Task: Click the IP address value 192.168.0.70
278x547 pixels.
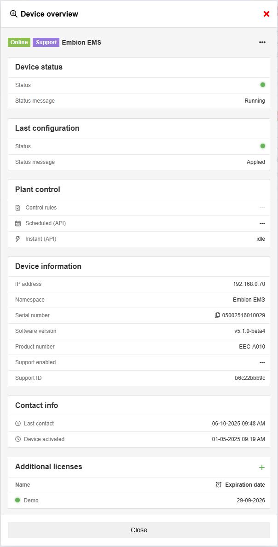Action: pyautogui.click(x=249, y=284)
